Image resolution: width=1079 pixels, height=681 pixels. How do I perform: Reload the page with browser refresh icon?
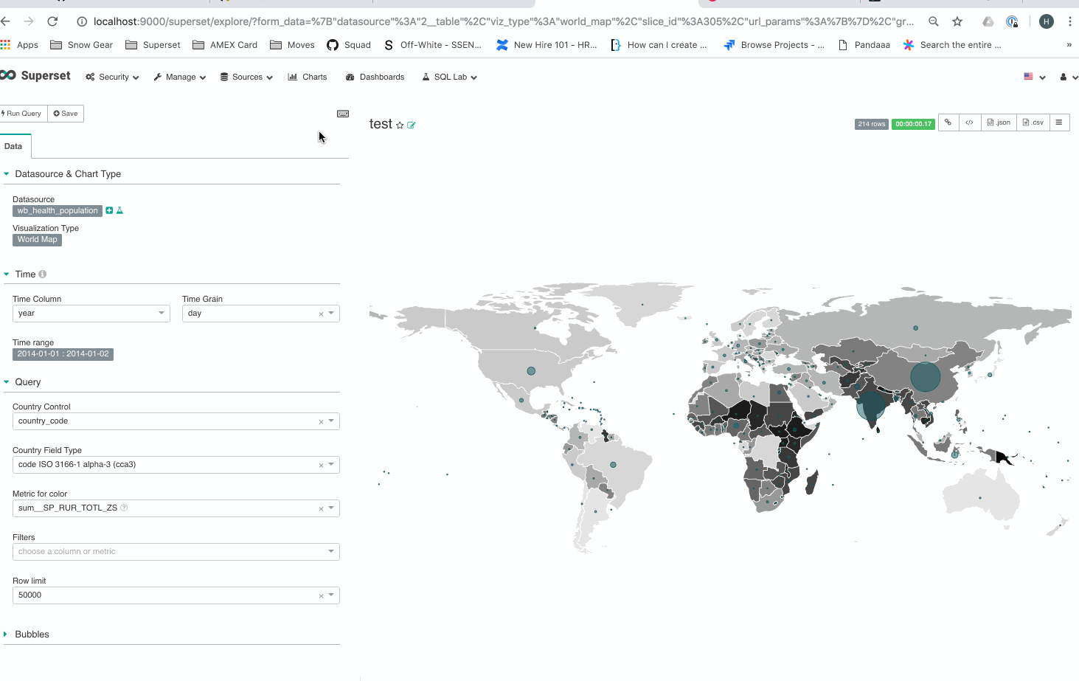pyautogui.click(x=52, y=21)
